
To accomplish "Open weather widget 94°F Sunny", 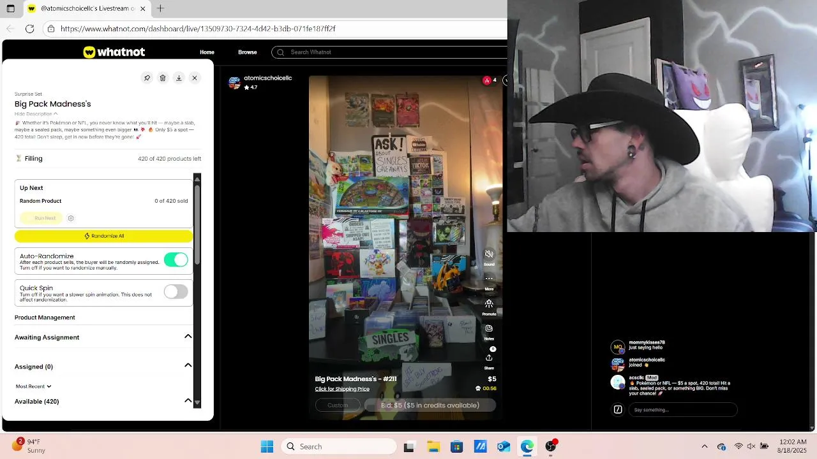I will coord(29,446).
